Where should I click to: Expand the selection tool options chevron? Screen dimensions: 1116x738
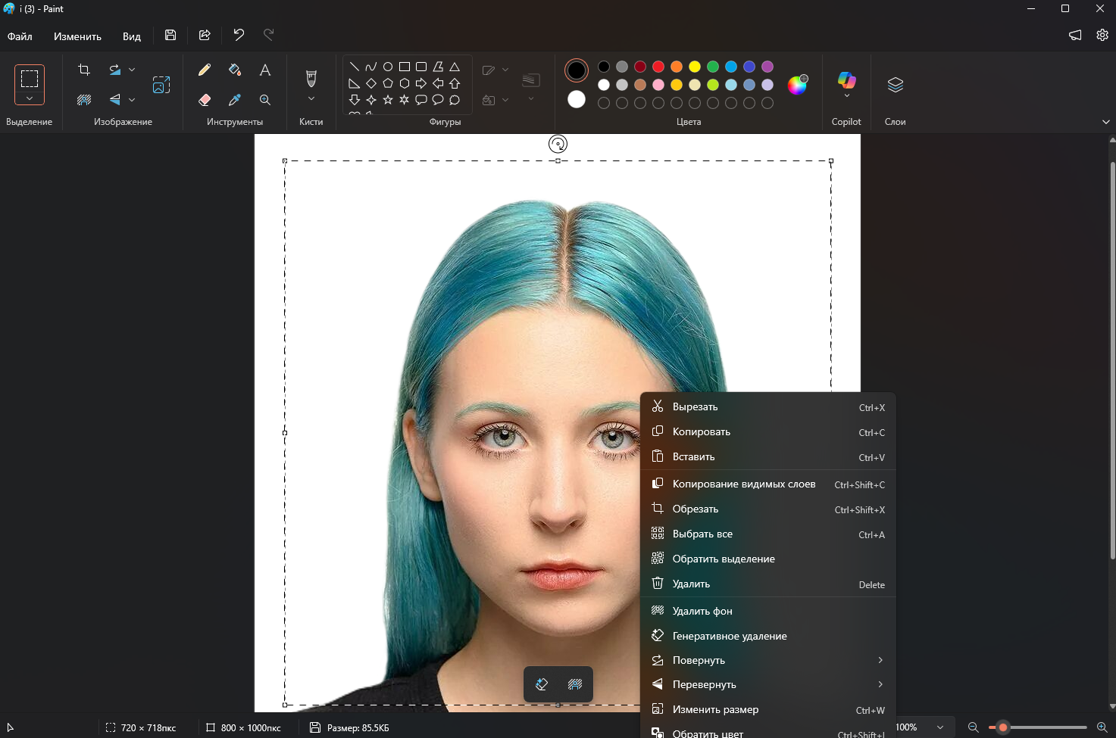(29, 98)
